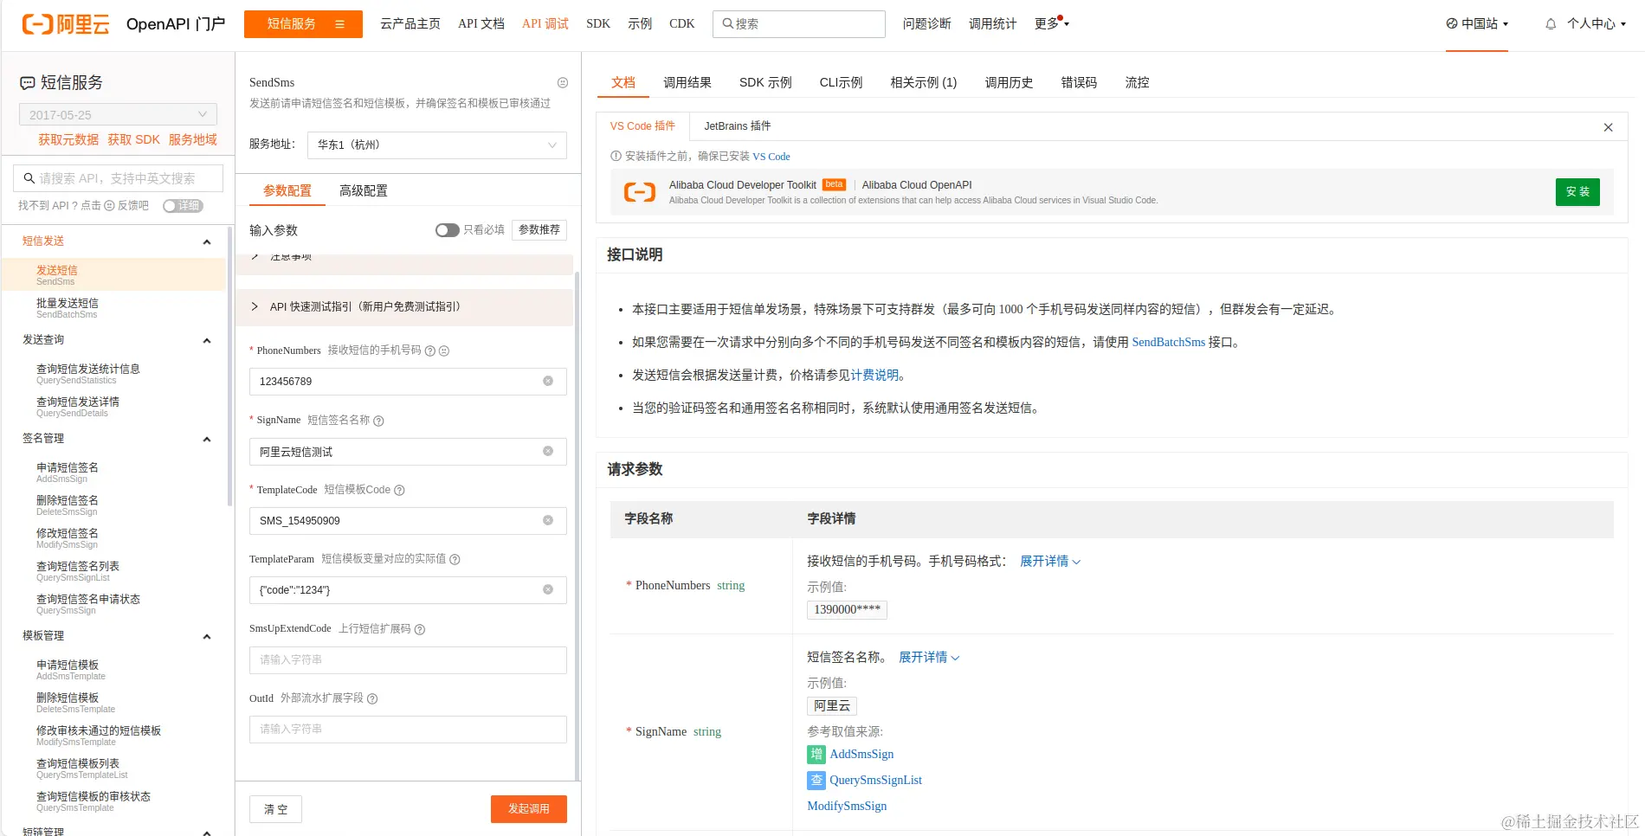Clear the TemplateParam field with its clear icon
1645x836 pixels.
(548, 590)
